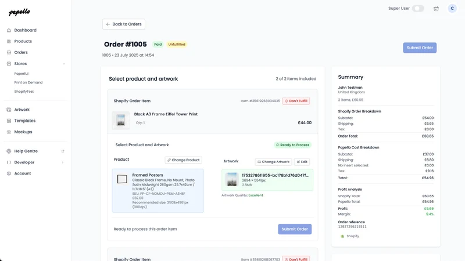Viewport: 465px width, 261px height.
Task: Open Dashboard via its home icon
Action: pos(9,30)
